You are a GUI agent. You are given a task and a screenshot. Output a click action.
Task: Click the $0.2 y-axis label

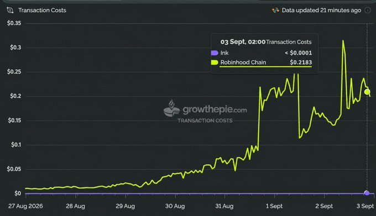(x=15, y=96)
